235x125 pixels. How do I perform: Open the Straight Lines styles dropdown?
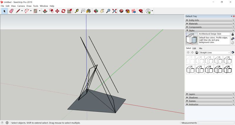215,53
